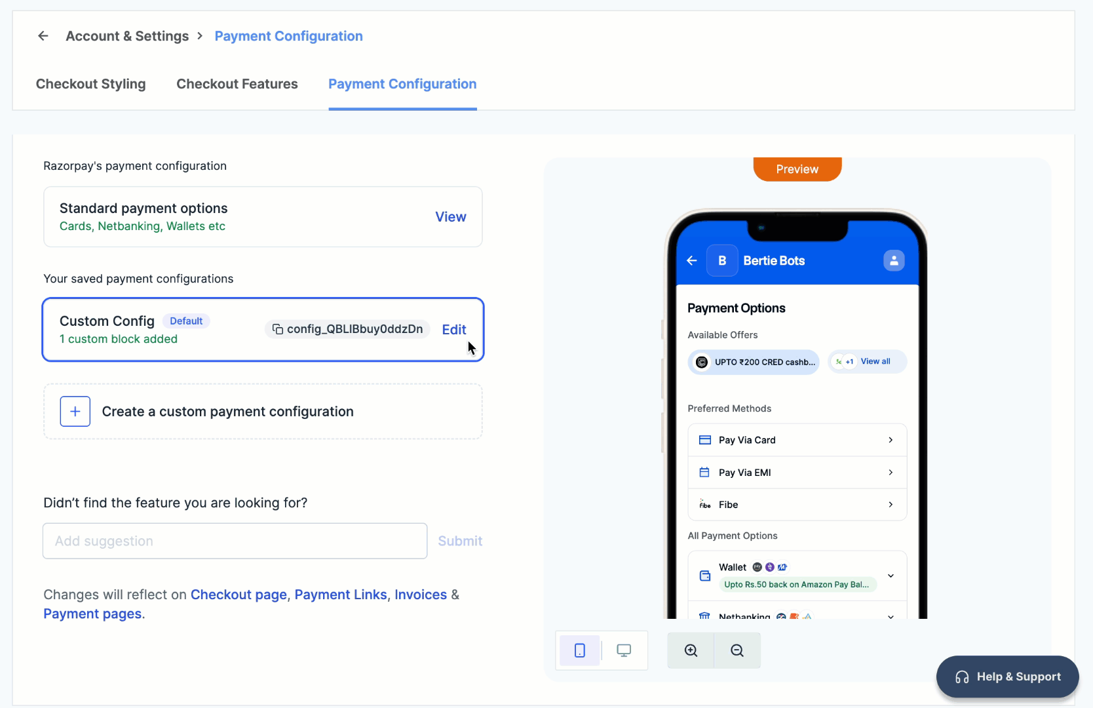Click the config_QBLIBbuyOddzDn ID chip

347,329
